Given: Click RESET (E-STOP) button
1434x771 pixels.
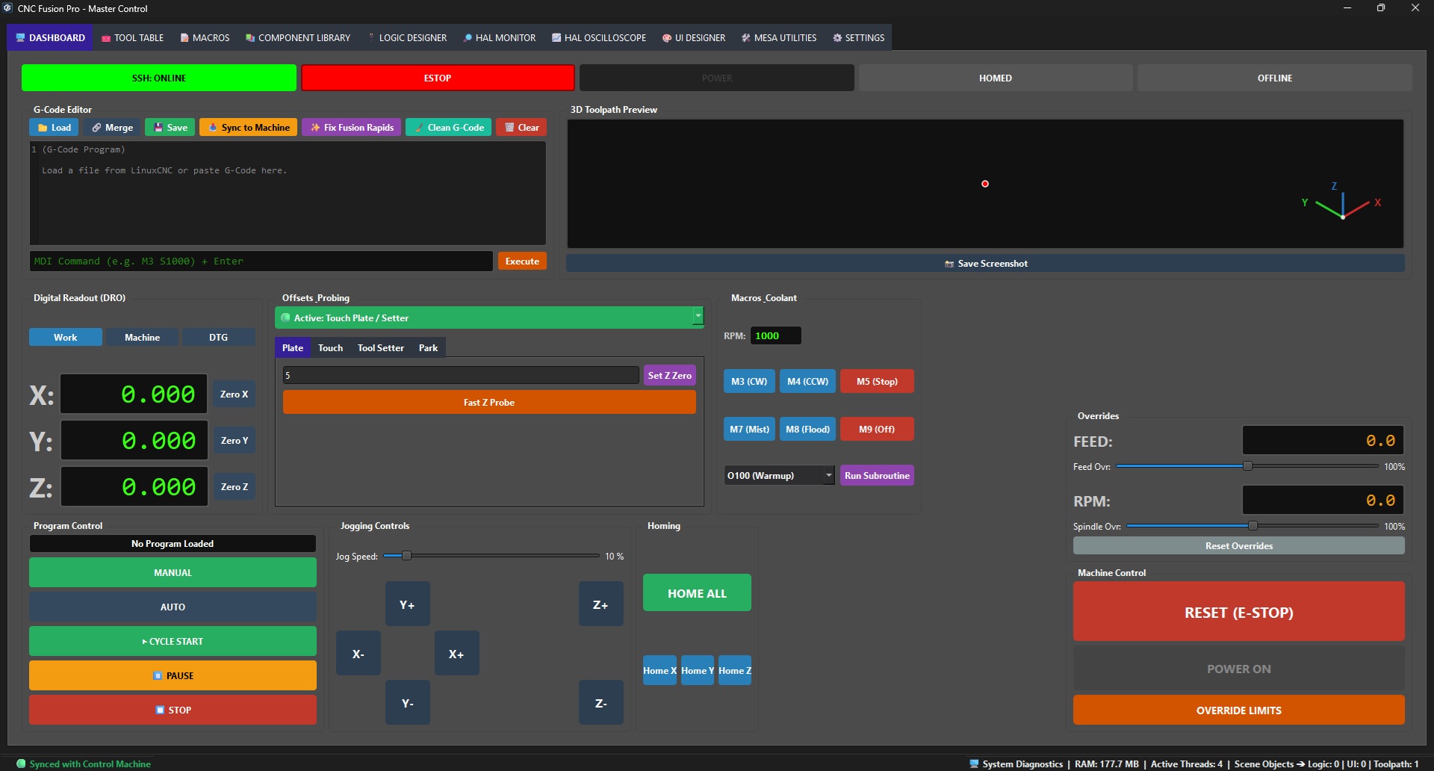Looking at the screenshot, I should [x=1239, y=613].
